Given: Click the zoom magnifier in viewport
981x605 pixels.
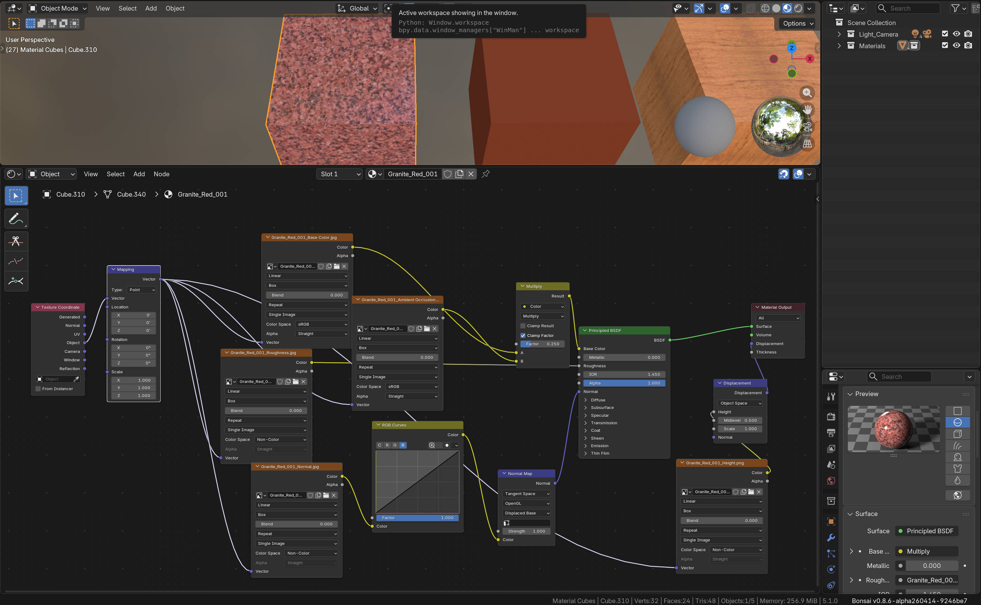Looking at the screenshot, I should (807, 93).
